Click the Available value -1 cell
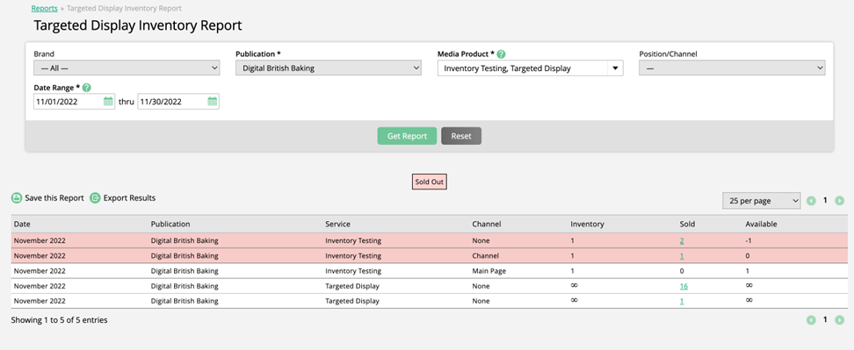Image resolution: width=854 pixels, height=350 pixels. tap(749, 240)
